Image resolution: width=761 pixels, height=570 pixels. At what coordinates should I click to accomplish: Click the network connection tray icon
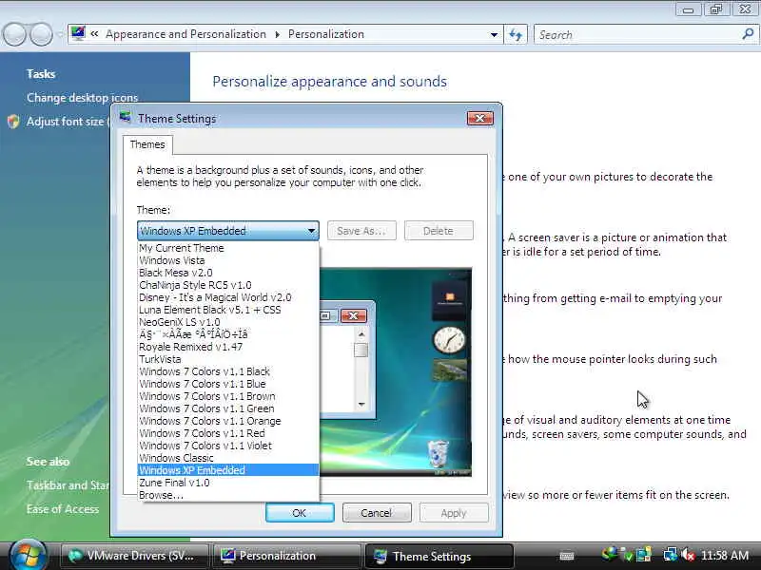click(672, 555)
